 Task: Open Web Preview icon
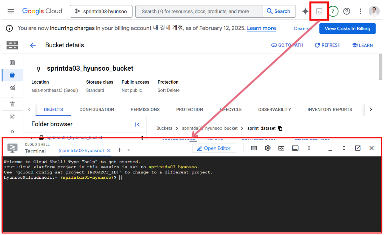click(281, 148)
